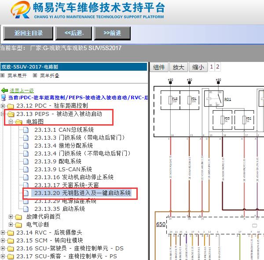The image size is (264, 260).
Task: Click the platform logo icon
Action: 21,10
